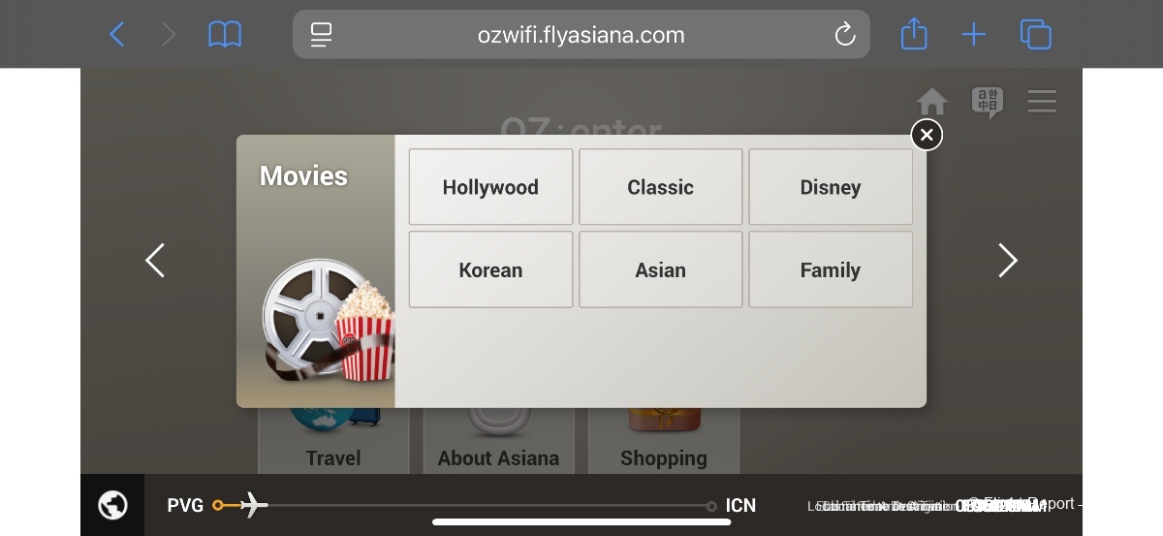Open the Family movies category

(x=831, y=269)
